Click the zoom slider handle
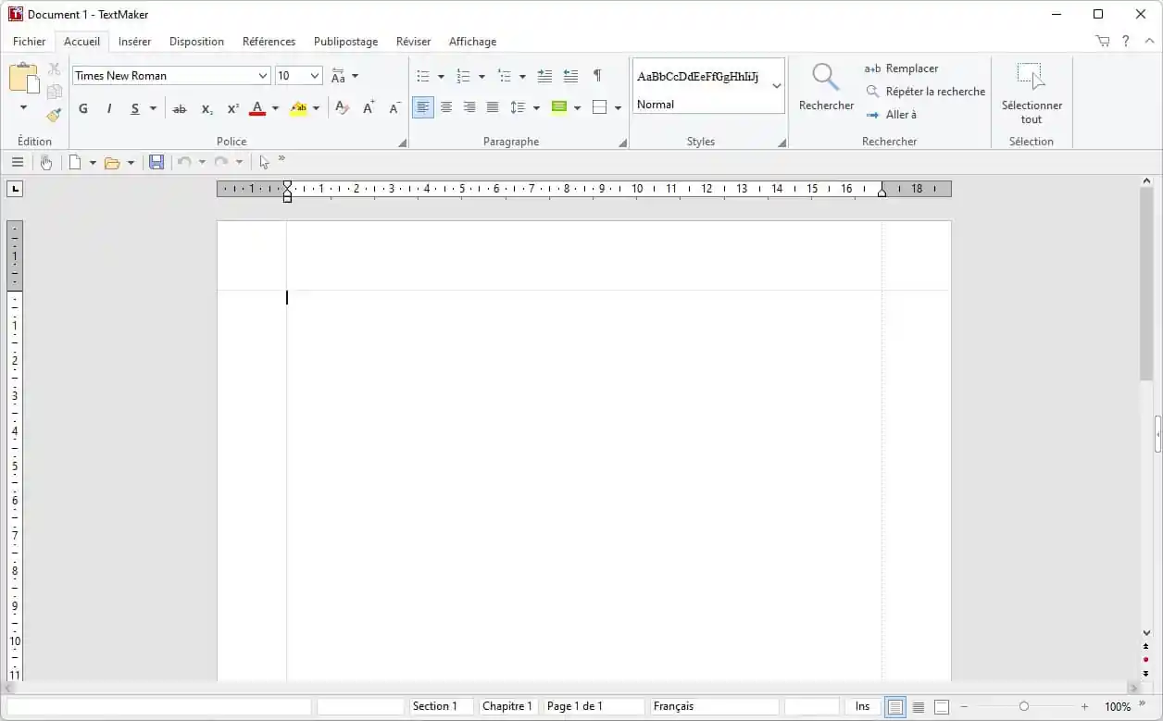The image size is (1163, 721). 1024,707
